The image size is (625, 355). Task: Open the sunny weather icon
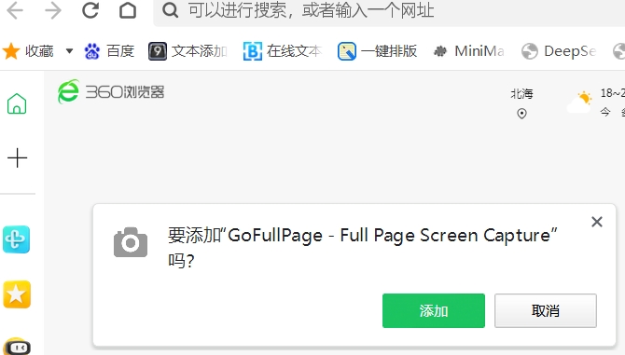580,102
